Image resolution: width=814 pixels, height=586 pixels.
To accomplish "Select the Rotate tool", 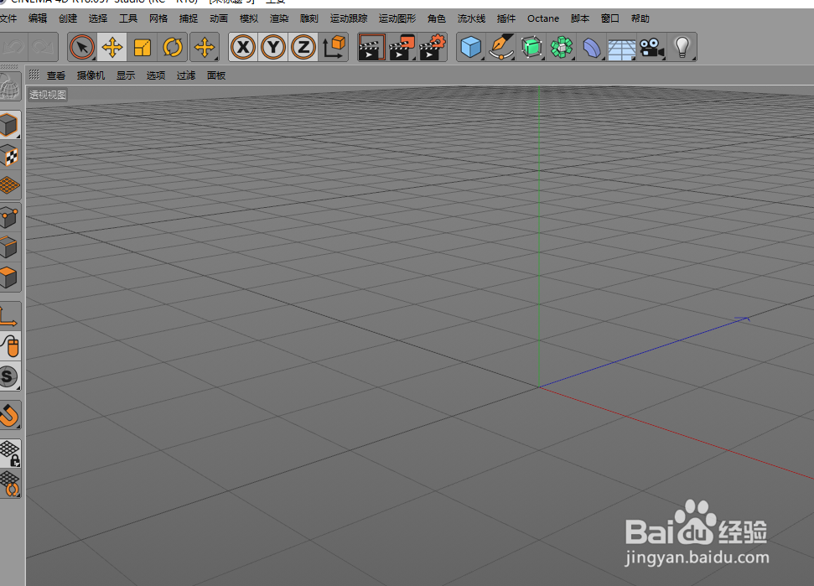I will (173, 47).
